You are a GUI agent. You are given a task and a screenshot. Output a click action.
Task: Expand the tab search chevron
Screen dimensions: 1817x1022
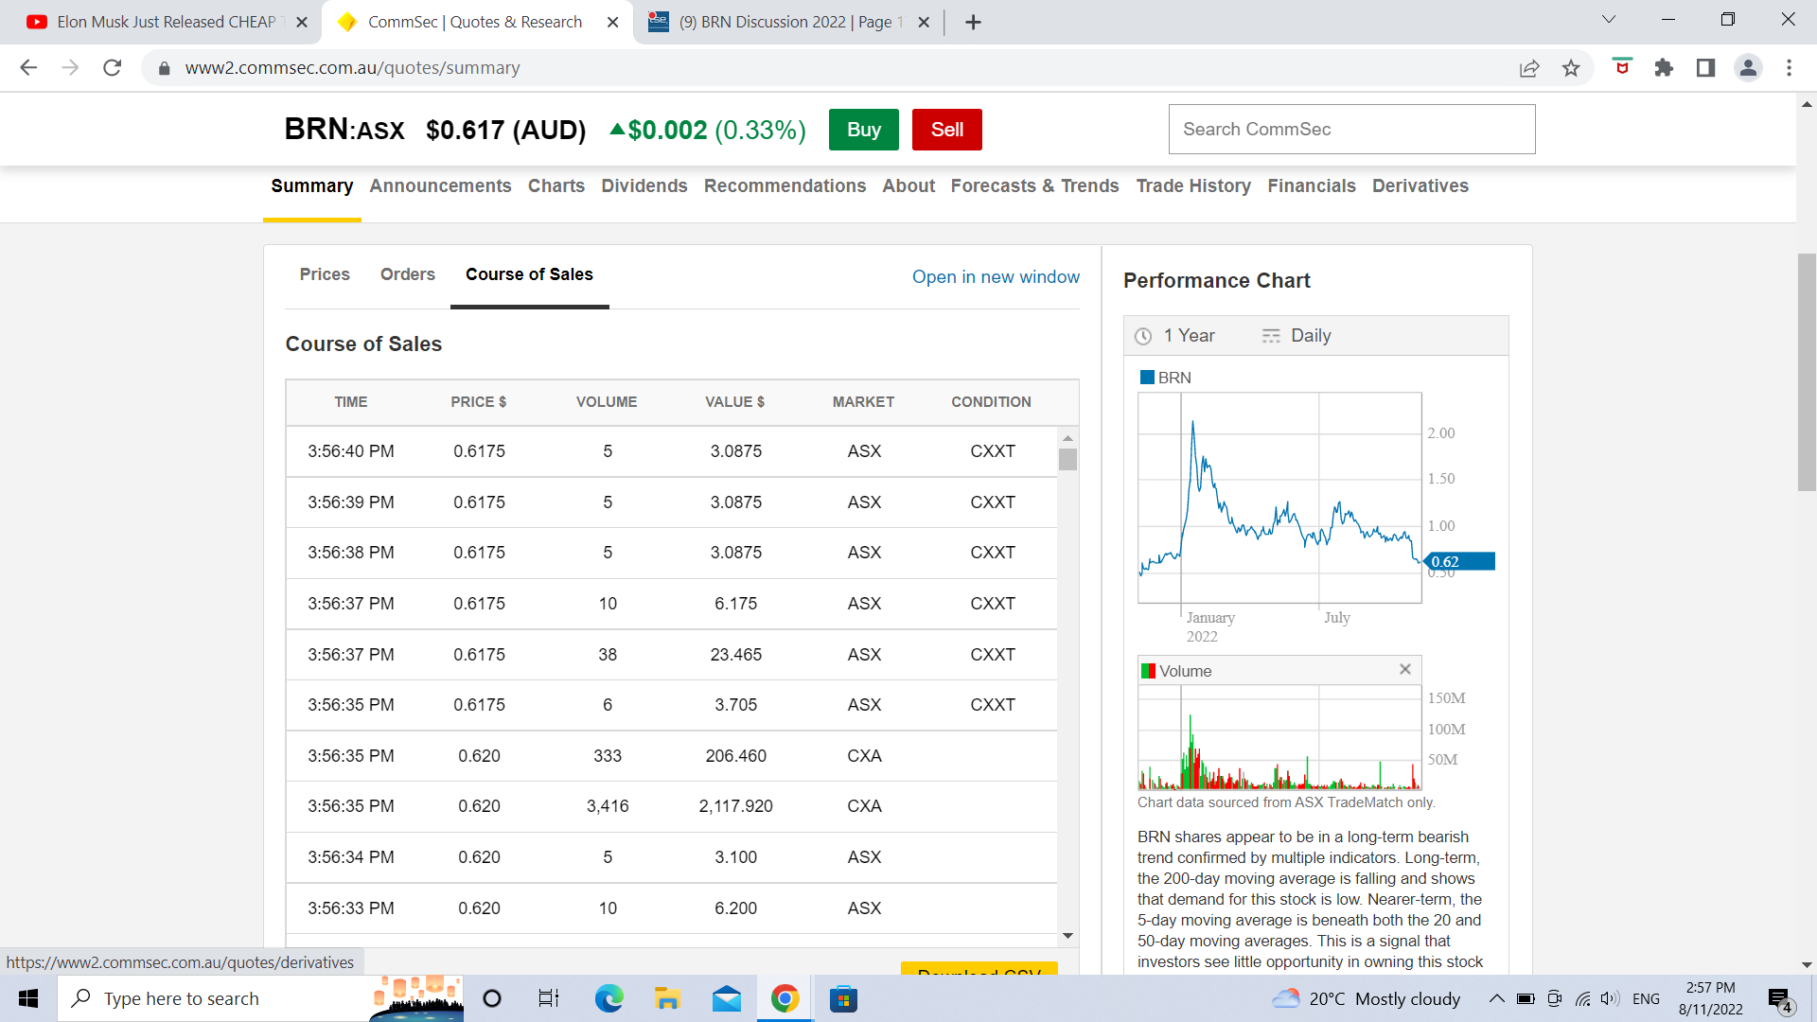tap(1608, 20)
